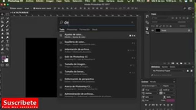Select the Crop tool
This screenshot has width=196, height=110.
[2, 22]
